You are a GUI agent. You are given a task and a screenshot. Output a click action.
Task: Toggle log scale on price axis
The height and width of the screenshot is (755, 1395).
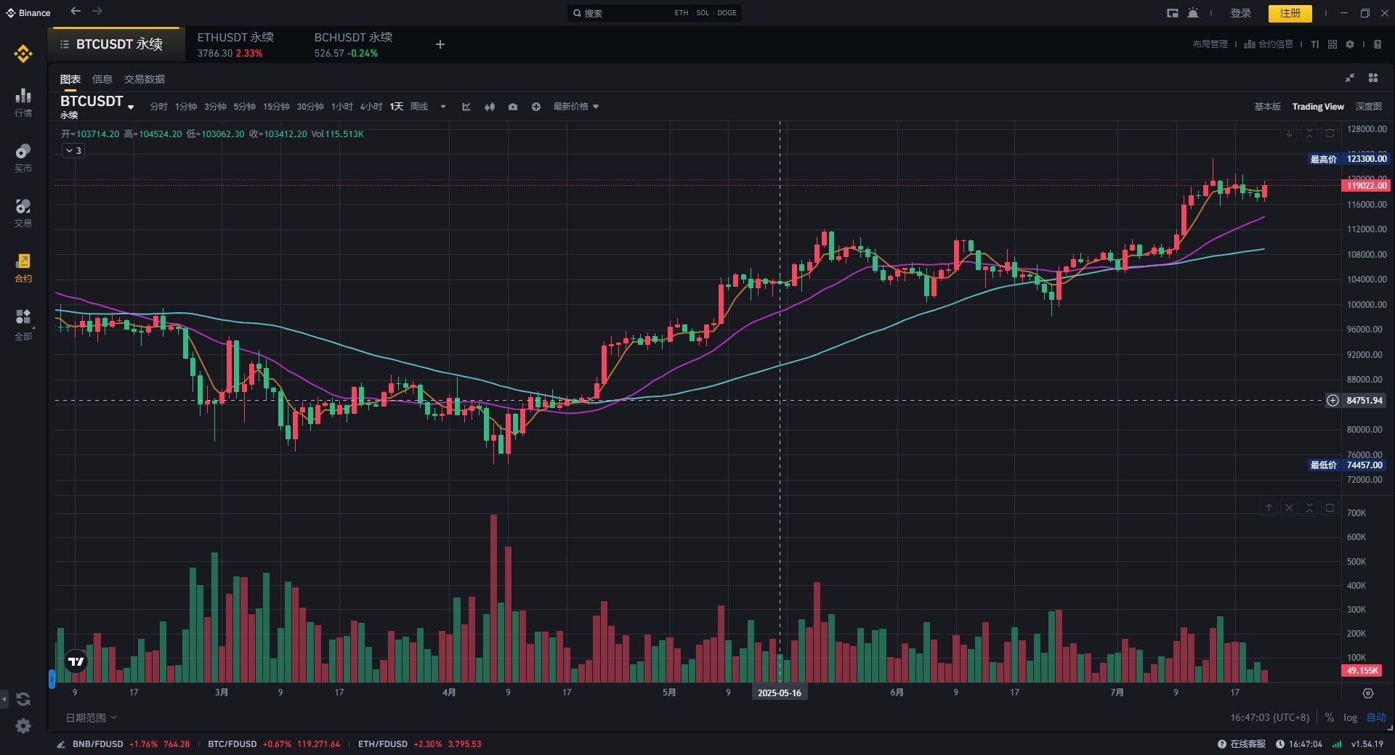coord(1350,717)
